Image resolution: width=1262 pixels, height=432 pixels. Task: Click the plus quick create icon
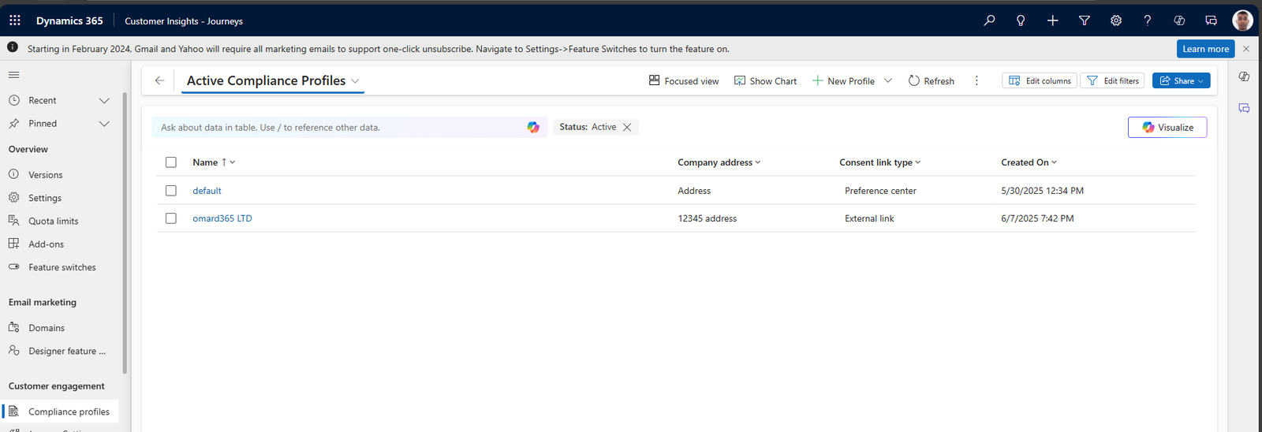click(x=1052, y=20)
